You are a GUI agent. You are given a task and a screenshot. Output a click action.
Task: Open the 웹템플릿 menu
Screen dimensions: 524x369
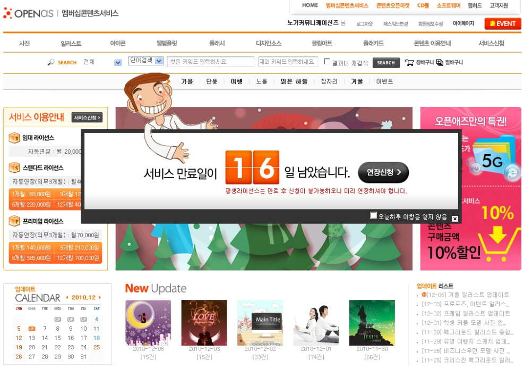[166, 44]
